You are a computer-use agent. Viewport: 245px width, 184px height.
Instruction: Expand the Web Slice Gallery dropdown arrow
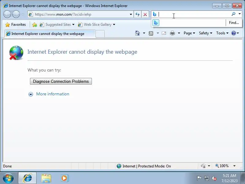coord(114,25)
